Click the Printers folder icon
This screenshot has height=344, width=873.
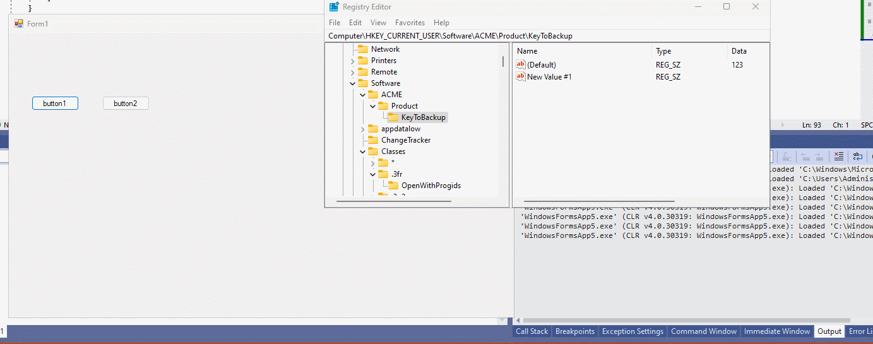pyautogui.click(x=362, y=61)
